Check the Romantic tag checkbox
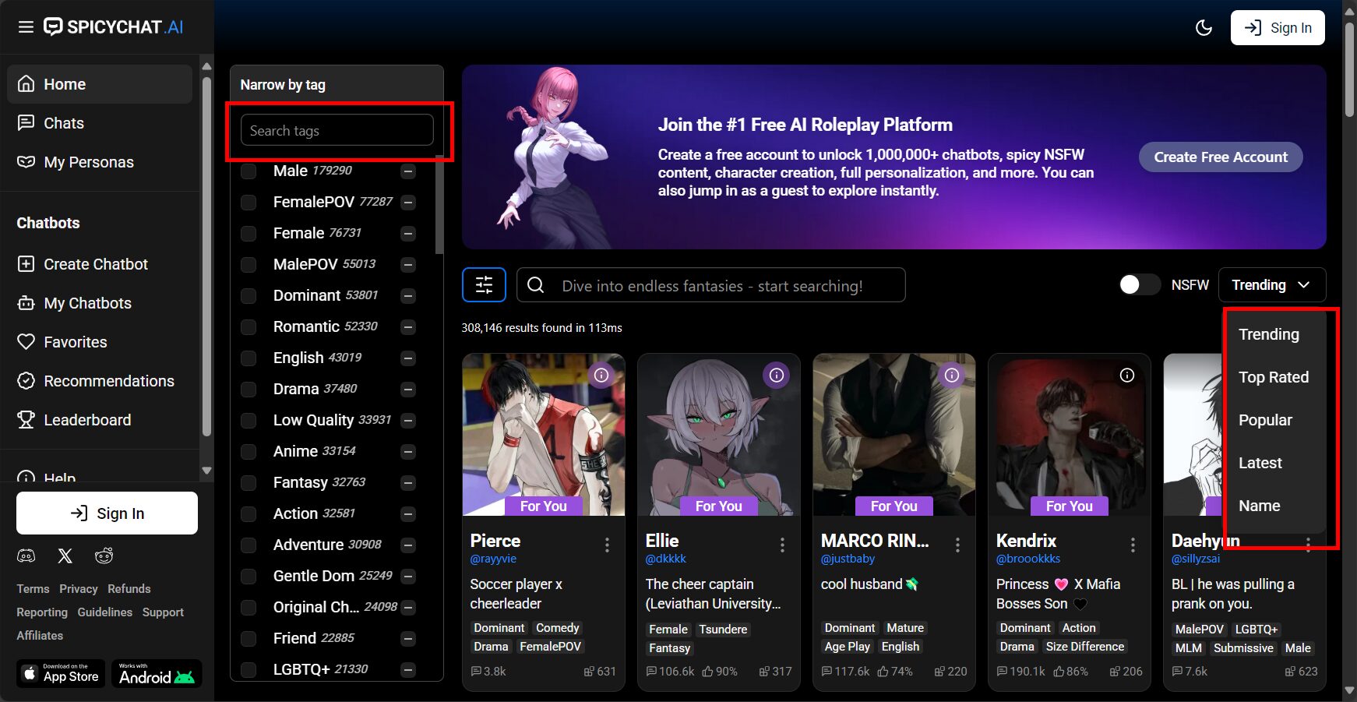This screenshot has width=1357, height=702. coord(249,327)
